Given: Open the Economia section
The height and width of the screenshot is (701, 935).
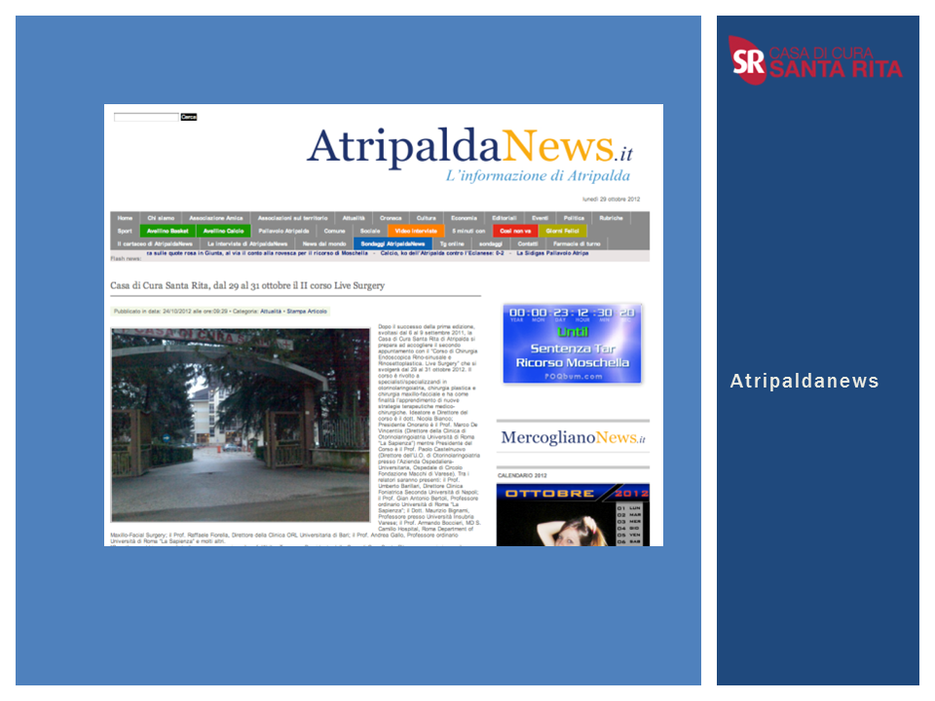Looking at the screenshot, I should [464, 218].
